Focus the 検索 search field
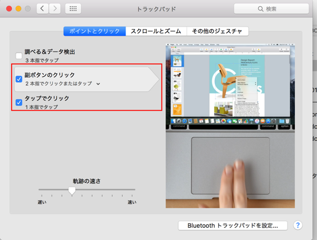The height and width of the screenshot is (240, 317). (x=271, y=9)
